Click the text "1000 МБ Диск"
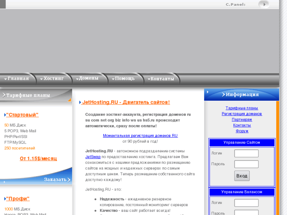 click(17, 209)
